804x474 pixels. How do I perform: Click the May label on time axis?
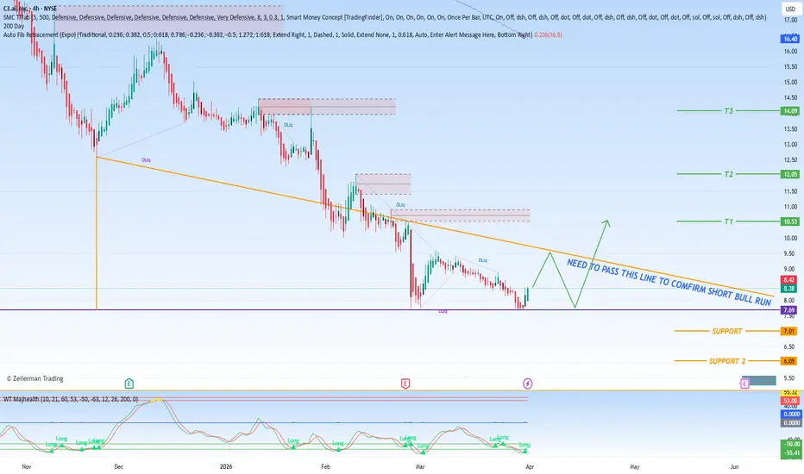point(634,467)
